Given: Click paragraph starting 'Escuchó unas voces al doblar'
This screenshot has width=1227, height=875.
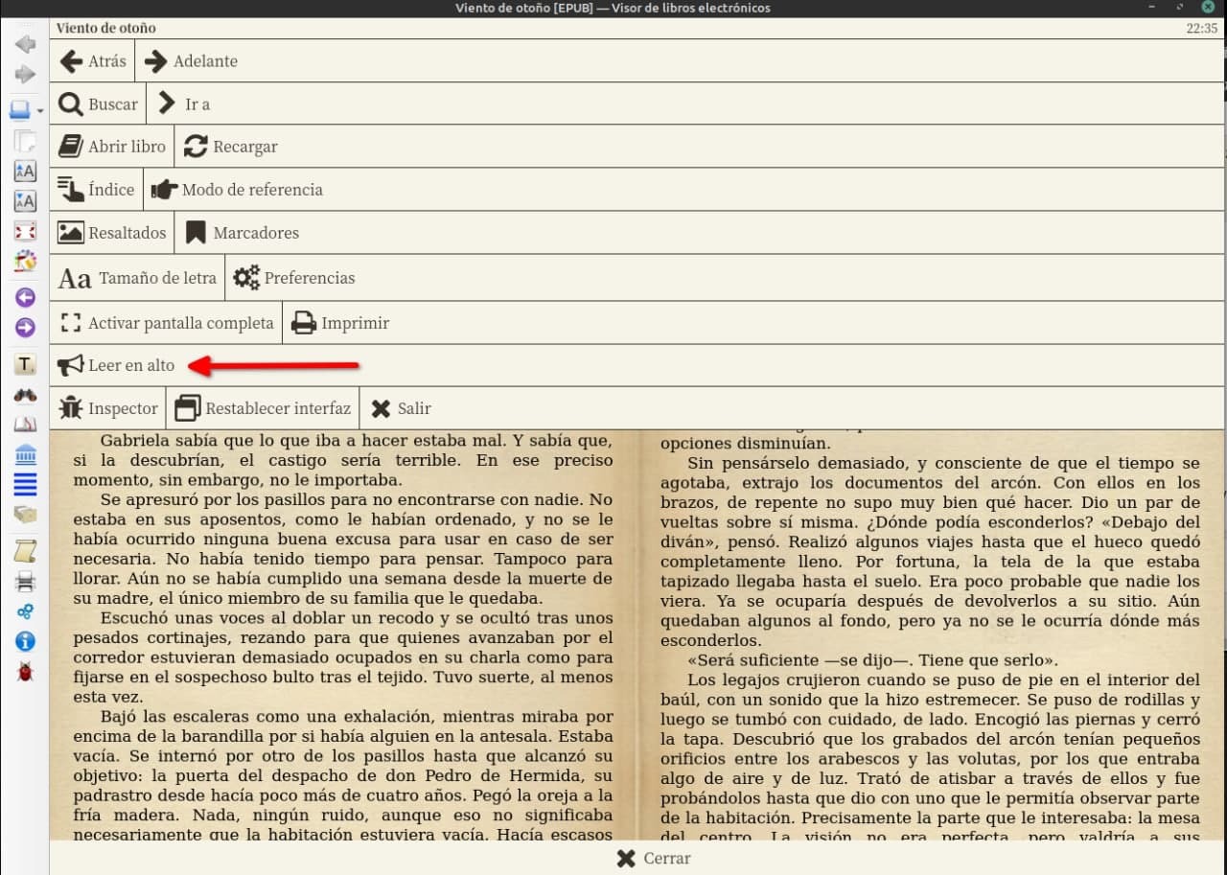Looking at the screenshot, I should coord(342,657).
